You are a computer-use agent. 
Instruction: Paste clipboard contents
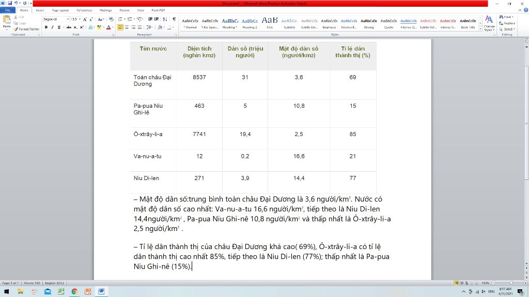coord(6,22)
